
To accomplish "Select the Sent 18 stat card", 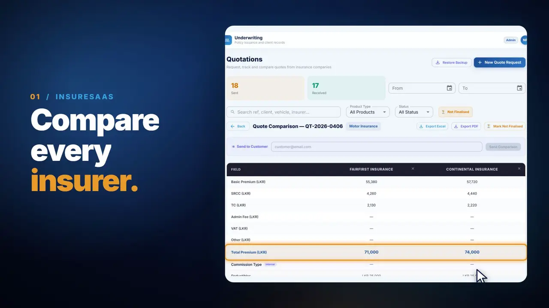I will tap(265, 88).
